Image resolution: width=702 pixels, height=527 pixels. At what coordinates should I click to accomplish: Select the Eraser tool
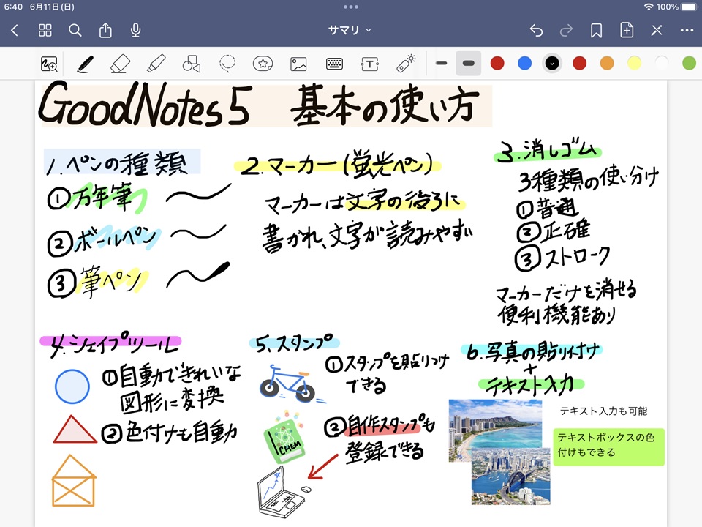click(x=120, y=64)
